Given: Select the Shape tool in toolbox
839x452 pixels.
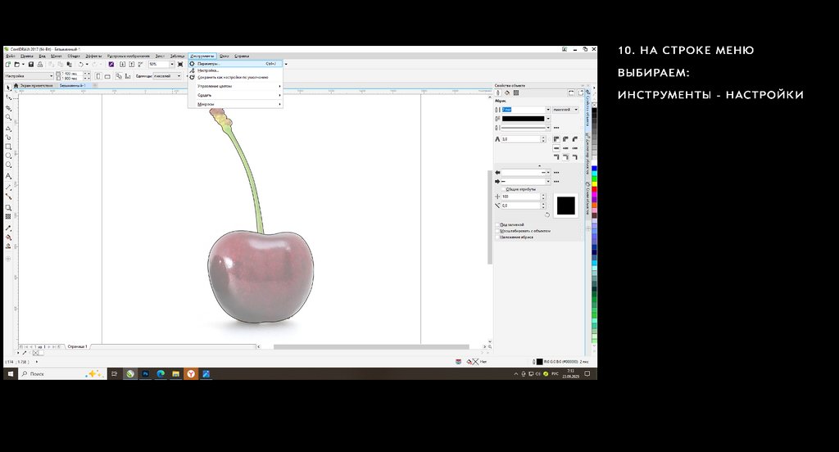Looking at the screenshot, I should [x=8, y=97].
